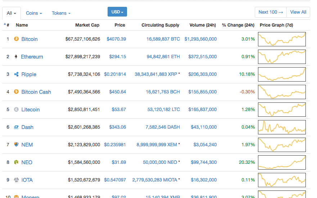317x198 pixels.
Task: Click the Ripple logo icon
Action: point(17,74)
